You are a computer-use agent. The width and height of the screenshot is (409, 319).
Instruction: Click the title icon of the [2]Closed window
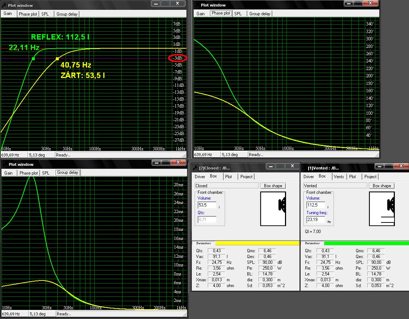195,168
